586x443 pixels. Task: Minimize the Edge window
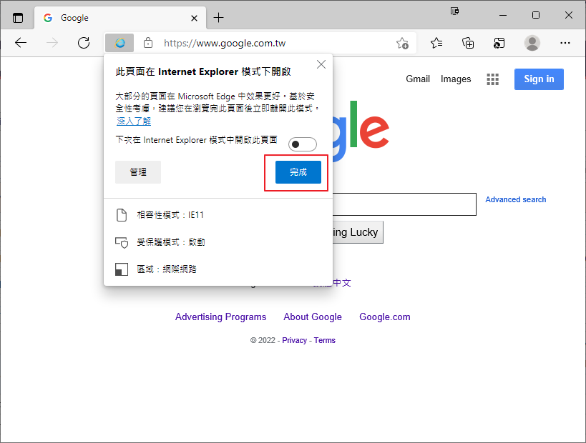[x=503, y=15]
